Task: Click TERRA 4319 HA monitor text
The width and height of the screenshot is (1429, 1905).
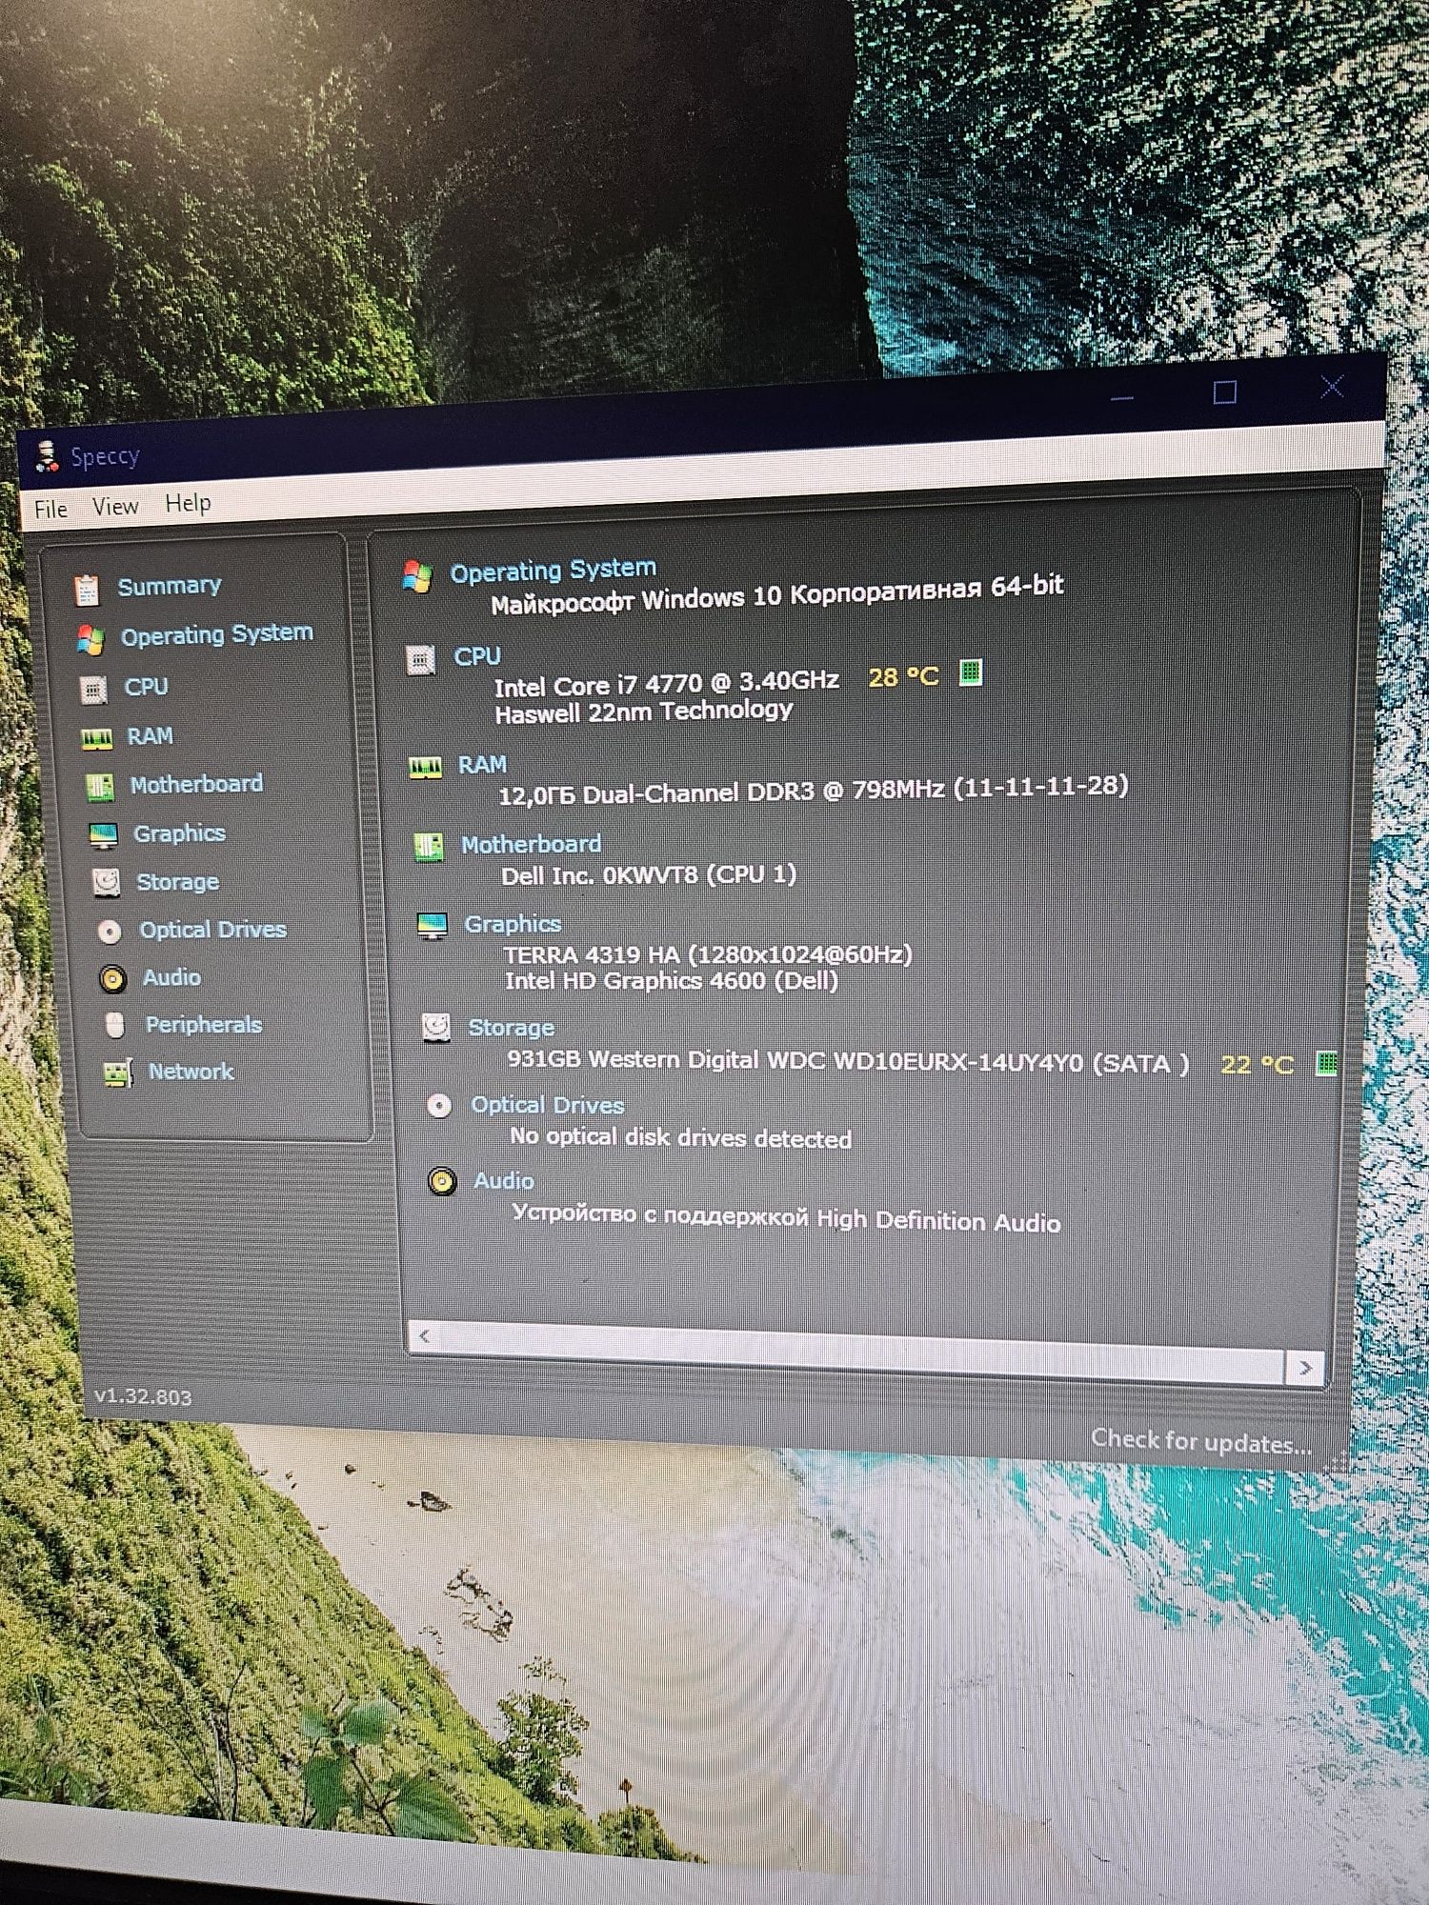Action: [708, 954]
